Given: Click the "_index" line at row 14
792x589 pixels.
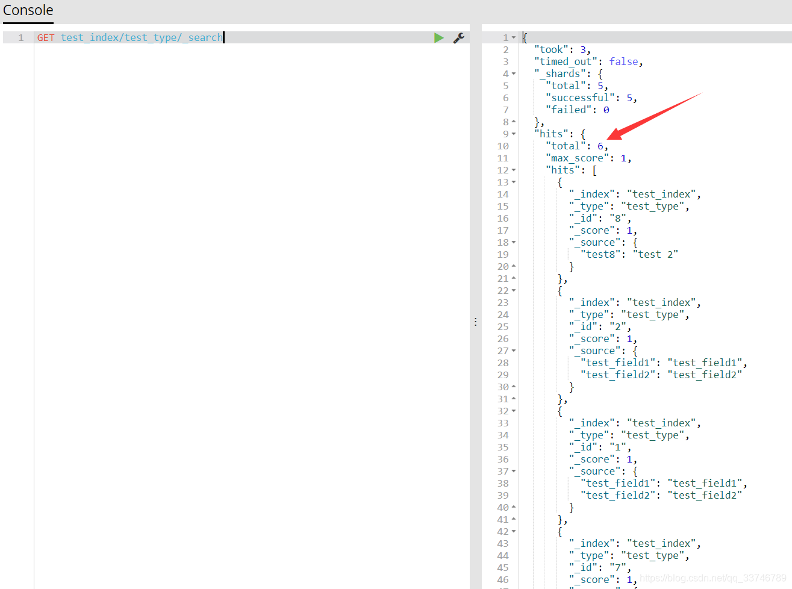Looking at the screenshot, I should pyautogui.click(x=635, y=194).
